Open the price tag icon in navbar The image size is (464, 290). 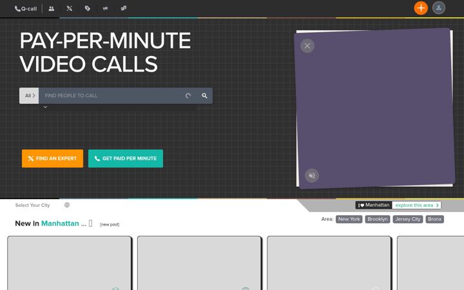click(87, 8)
